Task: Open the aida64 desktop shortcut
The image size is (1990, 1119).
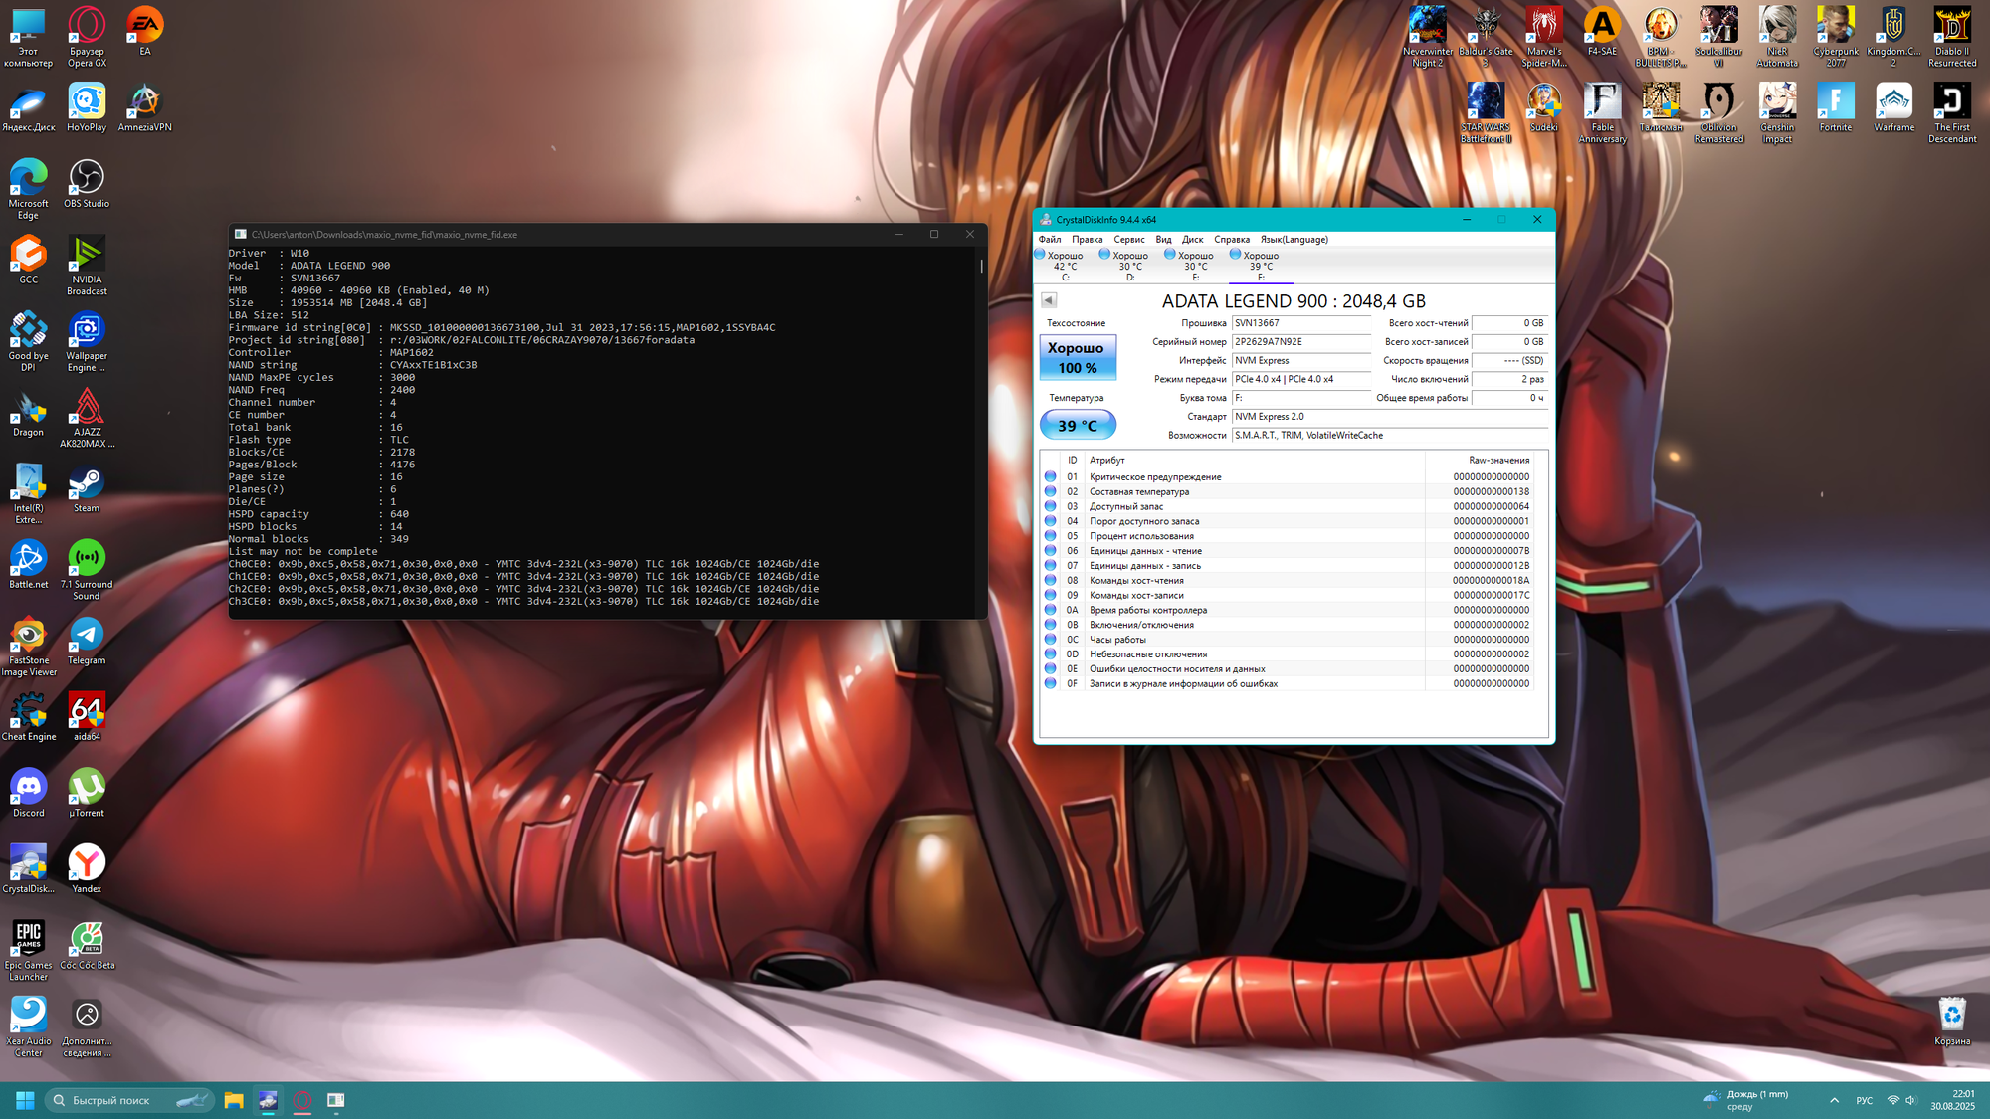Action: pos(87,713)
